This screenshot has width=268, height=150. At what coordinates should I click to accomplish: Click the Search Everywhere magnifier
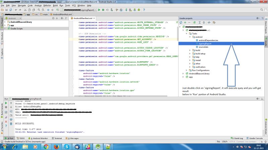(262, 10)
